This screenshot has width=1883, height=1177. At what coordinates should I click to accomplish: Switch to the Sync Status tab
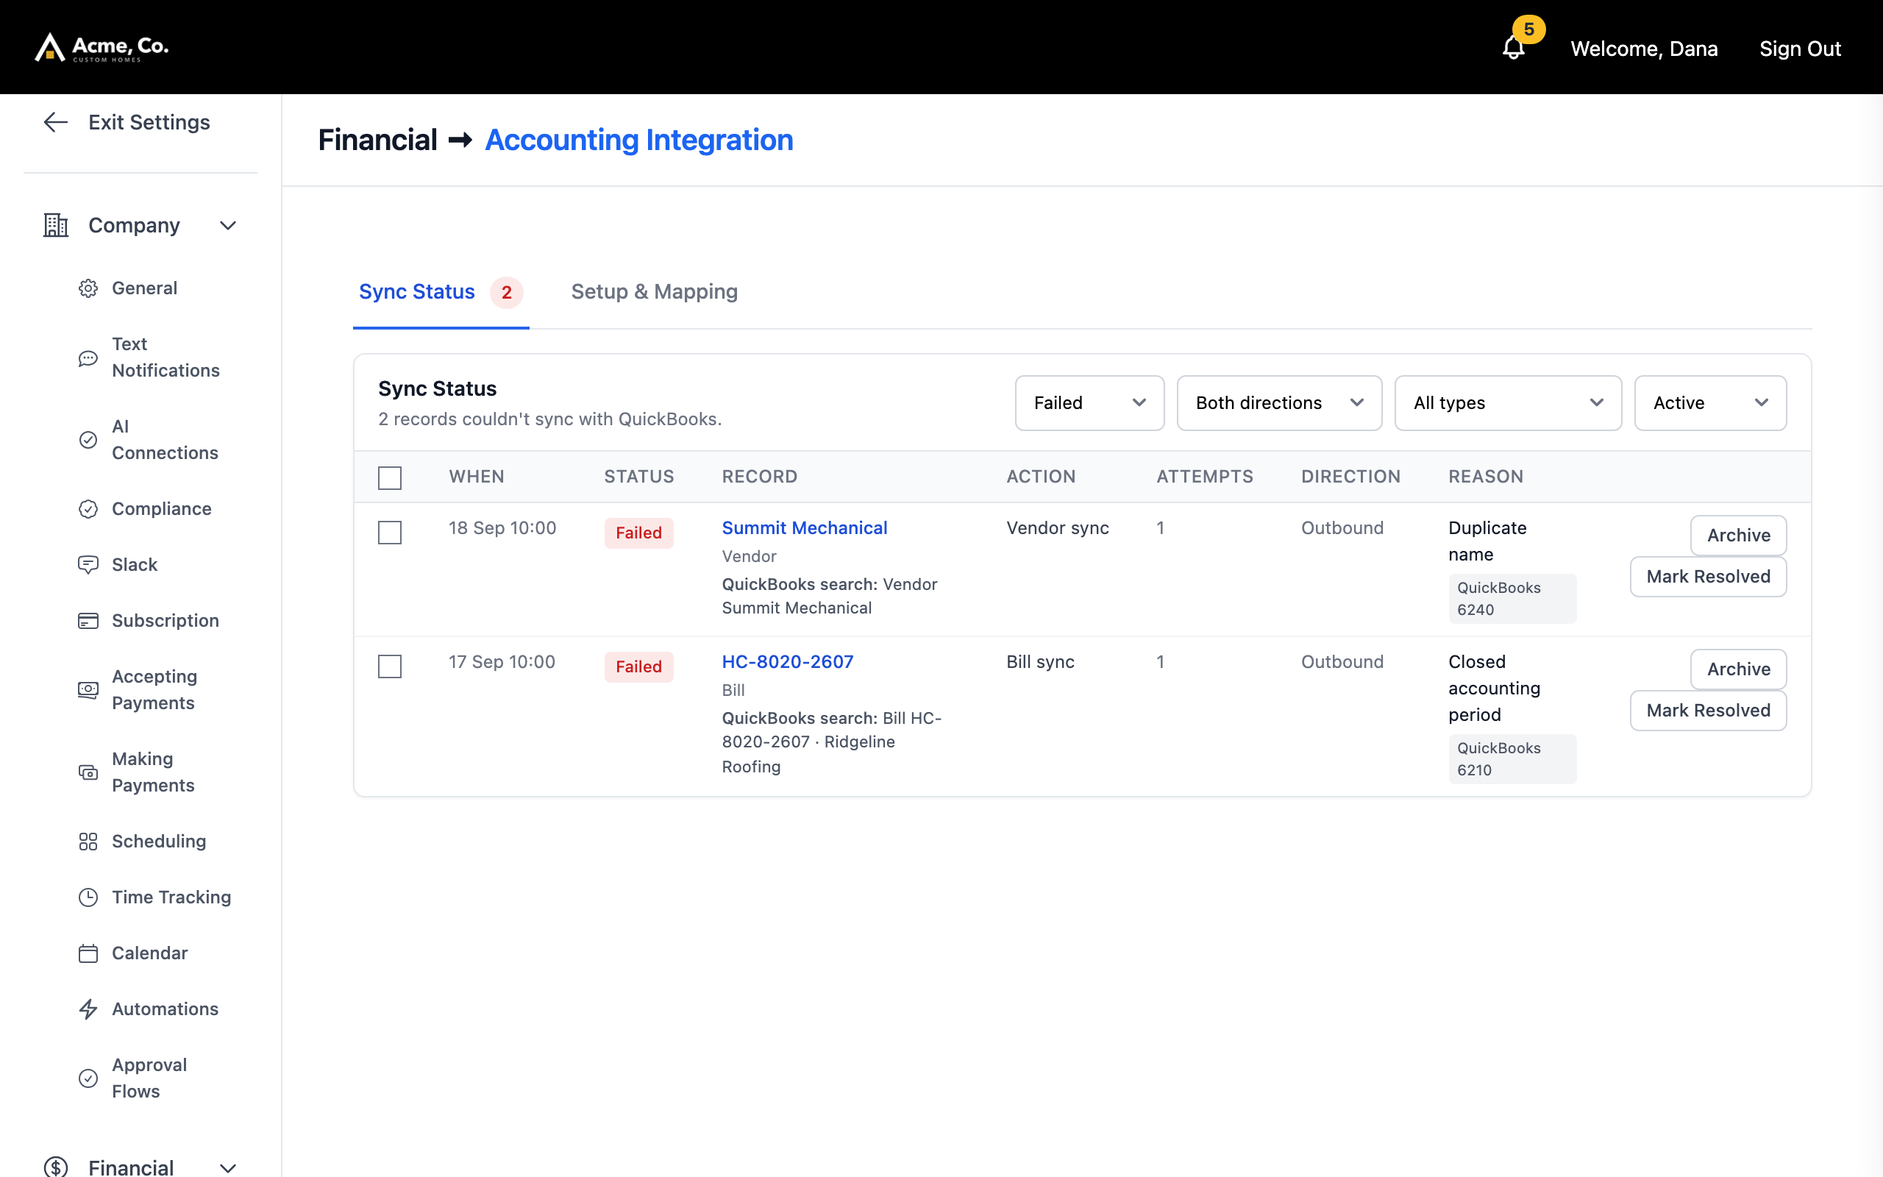441,292
